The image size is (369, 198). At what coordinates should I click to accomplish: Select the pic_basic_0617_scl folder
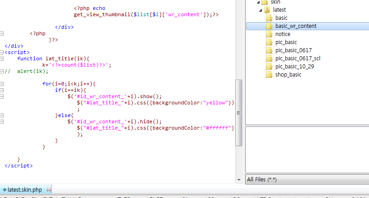point(297,58)
